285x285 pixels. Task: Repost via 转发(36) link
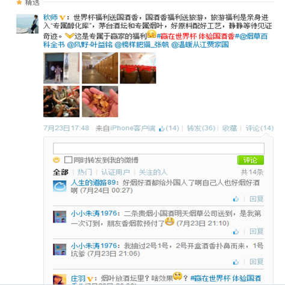click(201, 128)
